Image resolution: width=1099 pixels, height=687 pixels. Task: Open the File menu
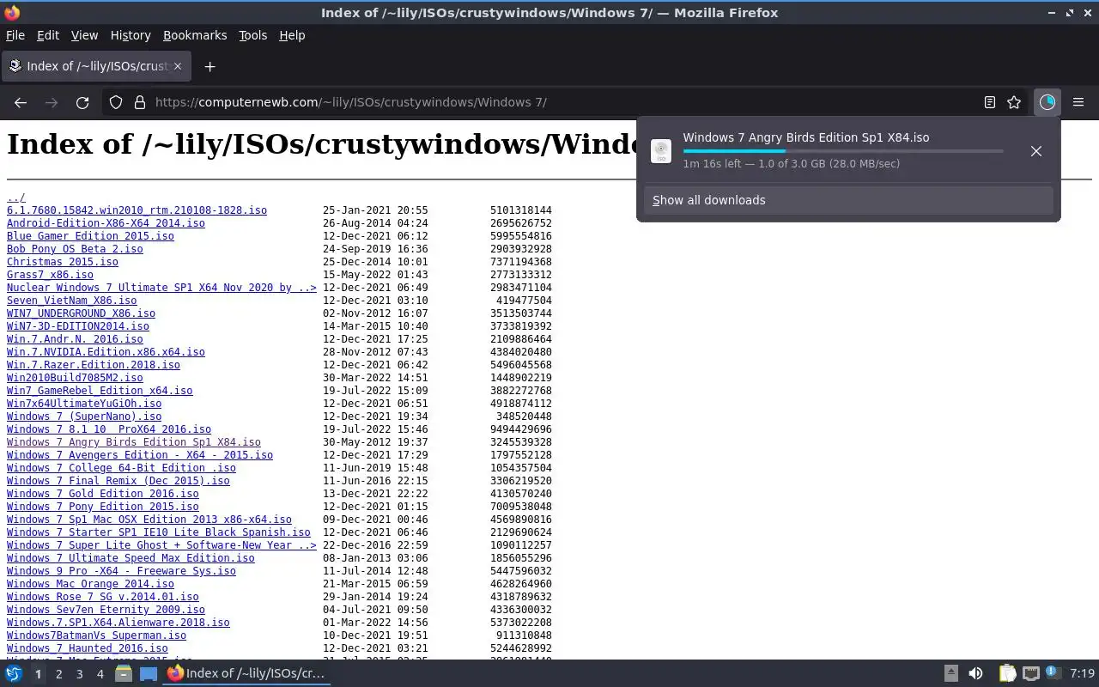pos(15,35)
